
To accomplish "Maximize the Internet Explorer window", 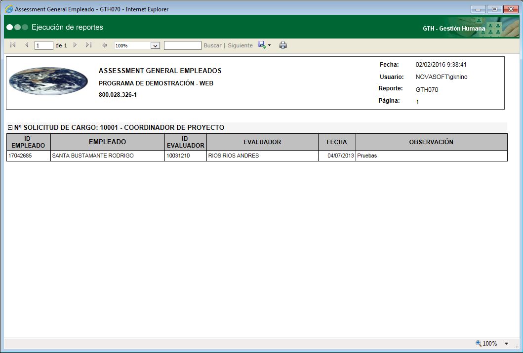I will coord(494,9).
